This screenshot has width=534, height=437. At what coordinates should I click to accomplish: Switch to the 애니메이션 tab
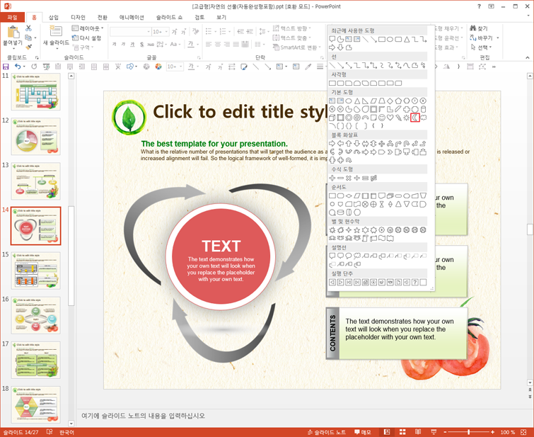pos(132,18)
